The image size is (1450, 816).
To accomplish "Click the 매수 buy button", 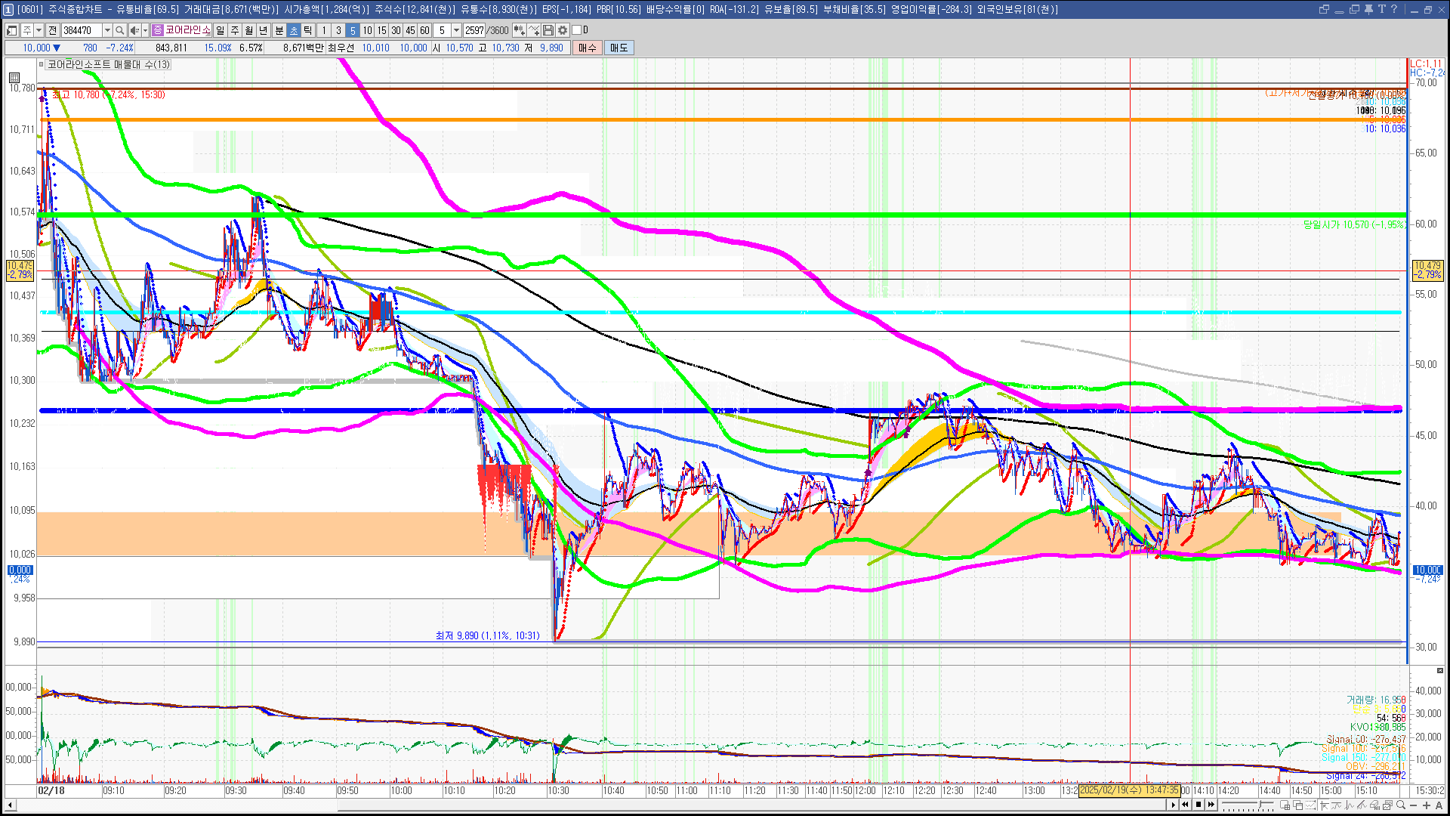I will [588, 48].
